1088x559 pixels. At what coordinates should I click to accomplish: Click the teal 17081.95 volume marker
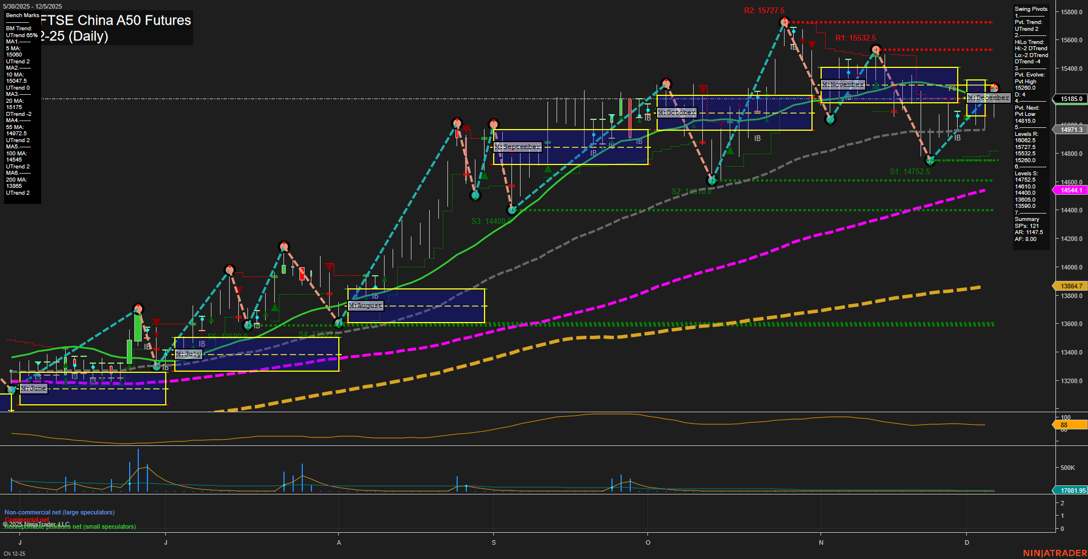click(1070, 490)
